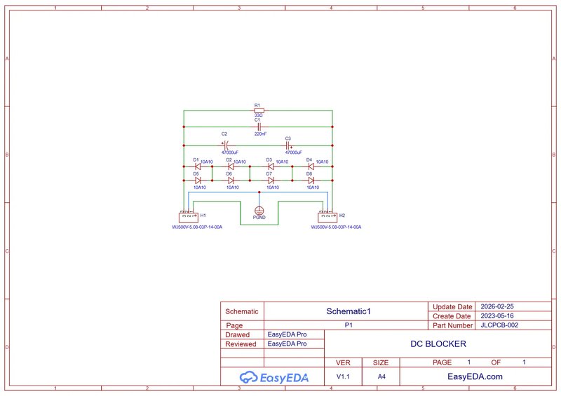The image size is (561, 396).
Task: Click the D4 designator label
Action: coord(309,160)
